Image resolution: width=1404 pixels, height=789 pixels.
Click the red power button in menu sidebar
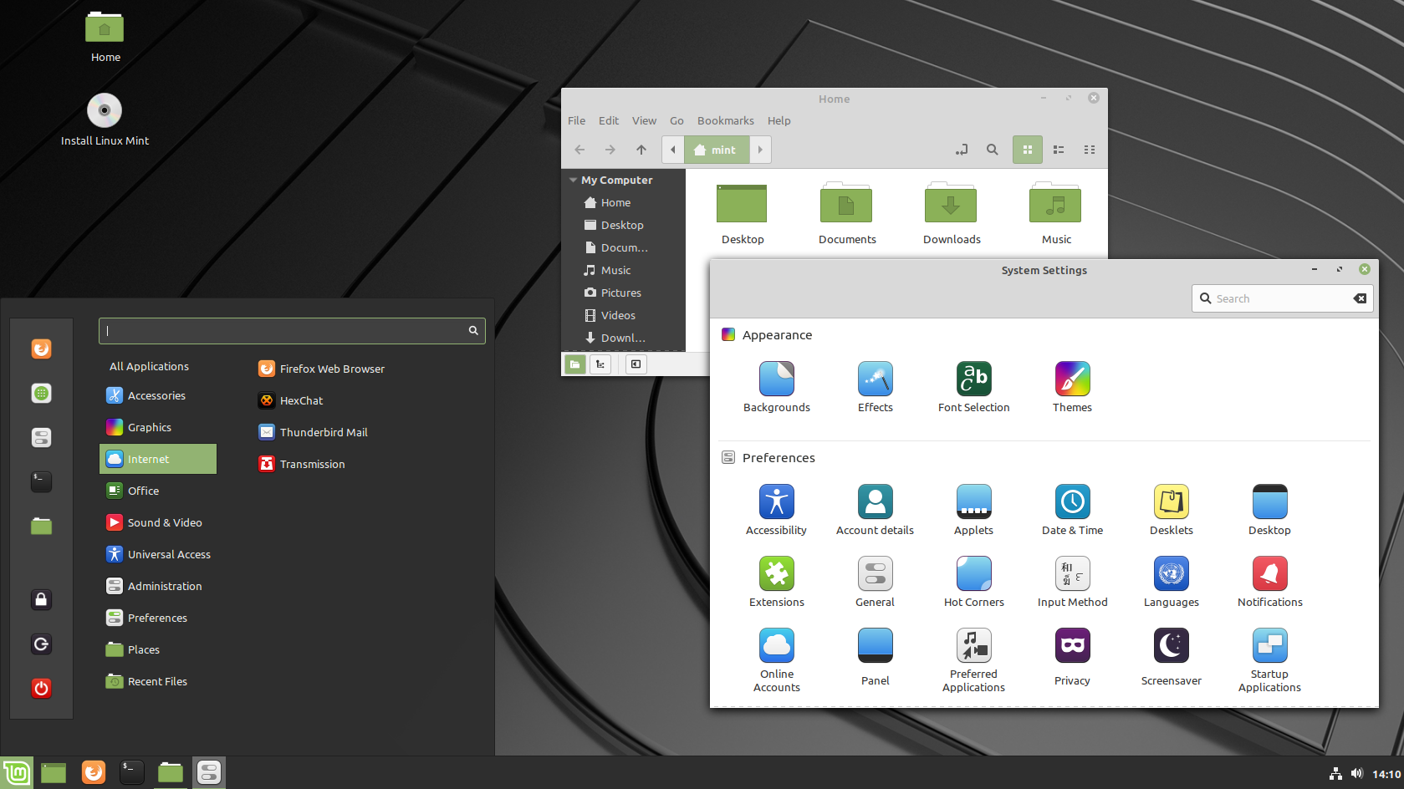tap(41, 688)
